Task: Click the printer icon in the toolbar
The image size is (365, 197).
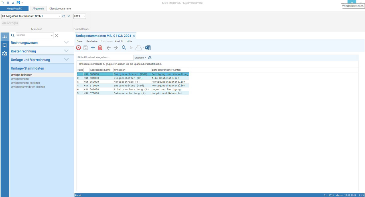Action: (x=138, y=48)
